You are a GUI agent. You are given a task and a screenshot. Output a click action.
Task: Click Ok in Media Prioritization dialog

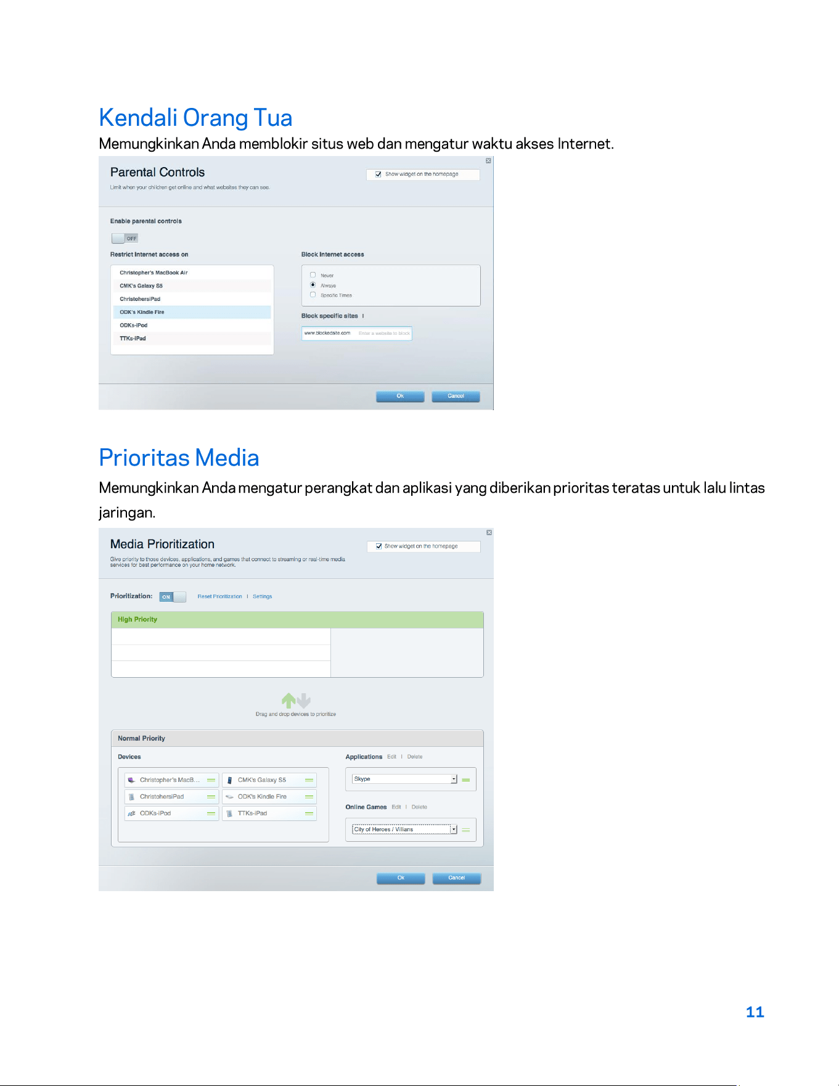click(x=401, y=878)
